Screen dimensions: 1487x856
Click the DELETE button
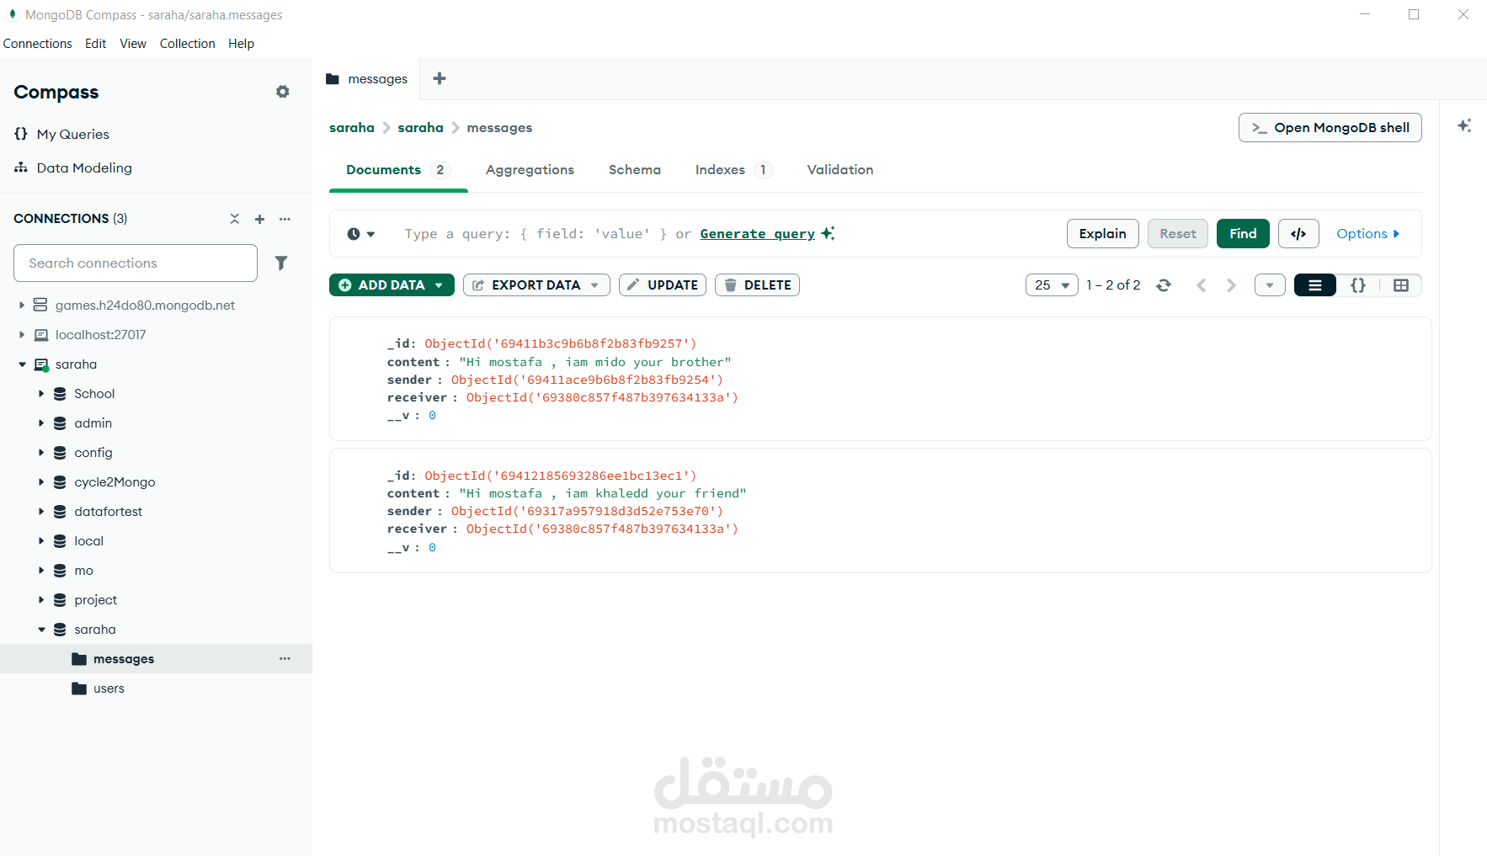[x=757, y=285]
